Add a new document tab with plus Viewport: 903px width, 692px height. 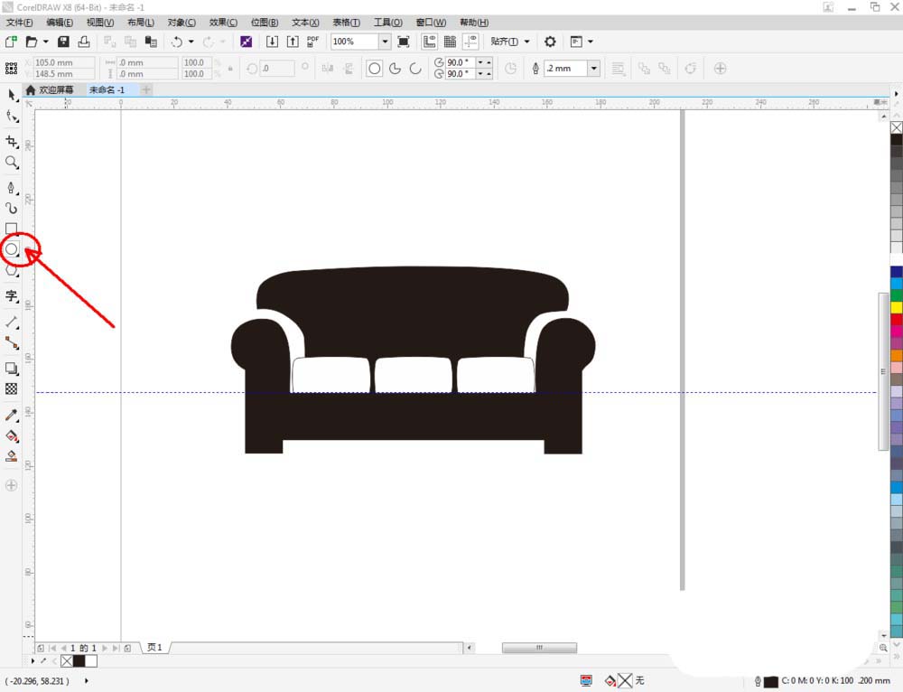(x=146, y=89)
